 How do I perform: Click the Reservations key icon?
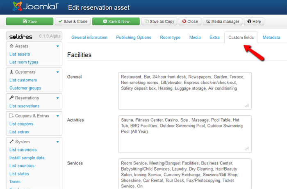click(11, 98)
